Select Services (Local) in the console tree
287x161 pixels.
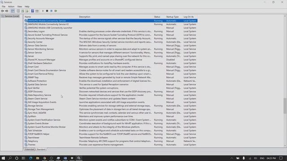tap(12, 16)
